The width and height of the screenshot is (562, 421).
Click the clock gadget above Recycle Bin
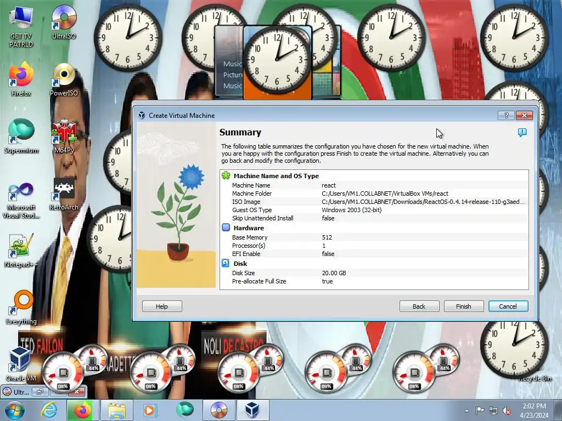[x=514, y=344]
